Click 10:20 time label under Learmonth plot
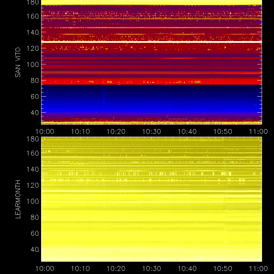 click(116, 269)
